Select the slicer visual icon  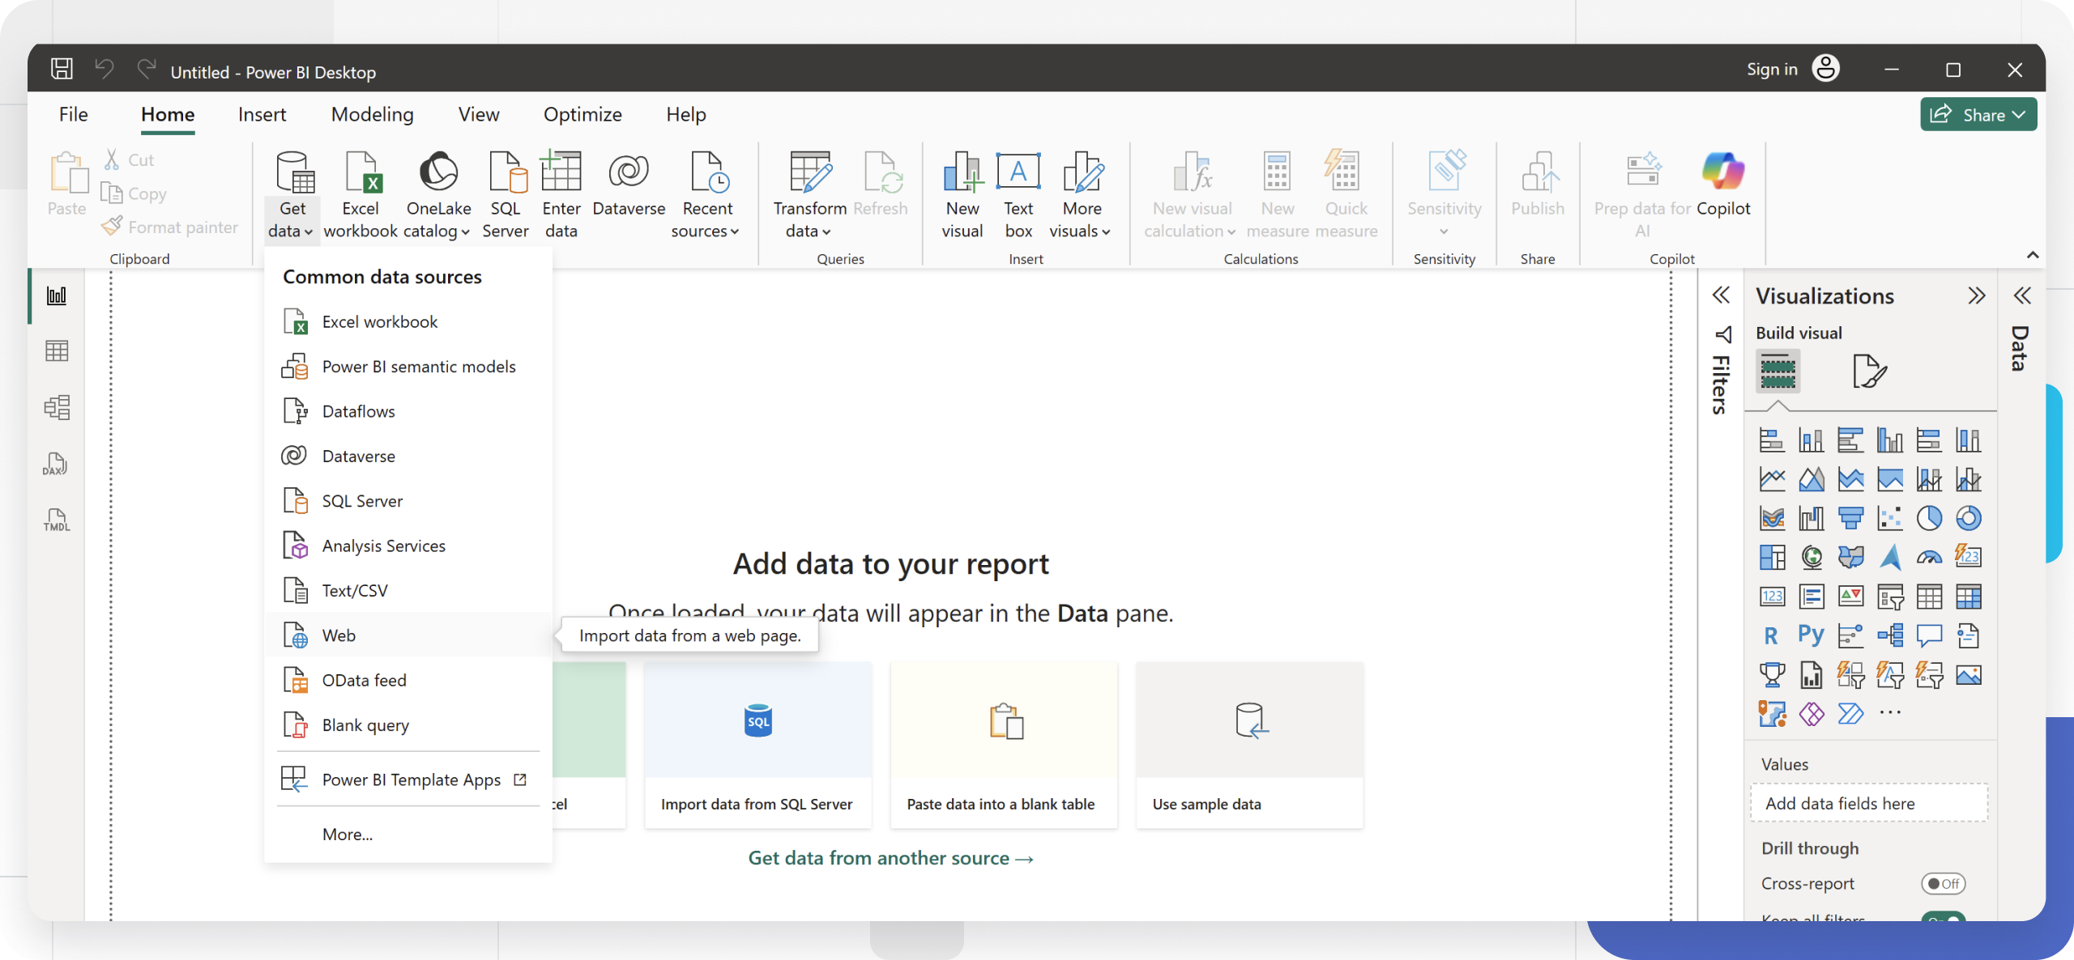[x=1890, y=597]
